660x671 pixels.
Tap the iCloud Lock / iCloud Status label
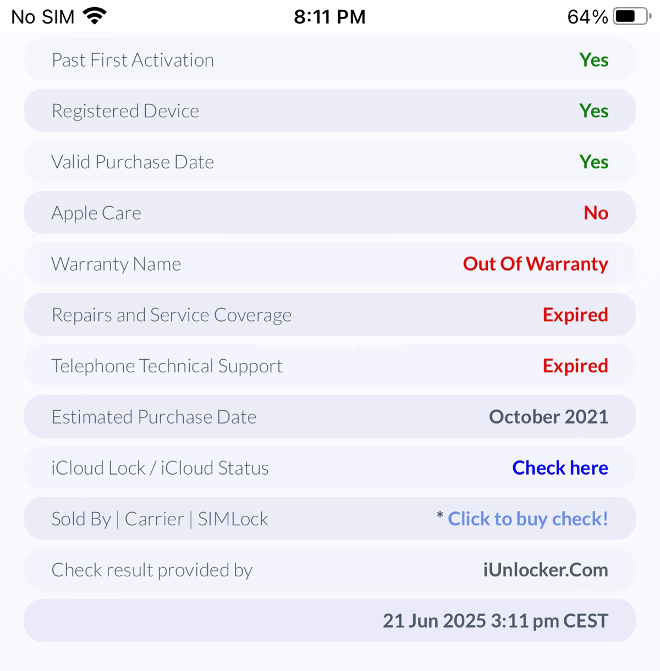coord(160,468)
